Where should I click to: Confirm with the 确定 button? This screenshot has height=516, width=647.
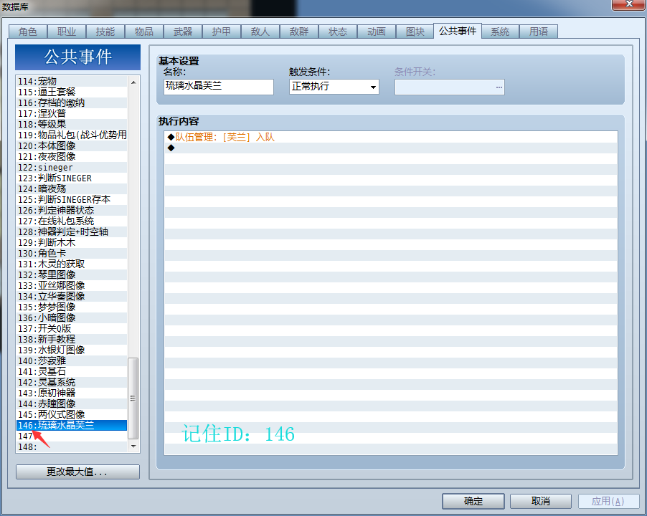(473, 501)
